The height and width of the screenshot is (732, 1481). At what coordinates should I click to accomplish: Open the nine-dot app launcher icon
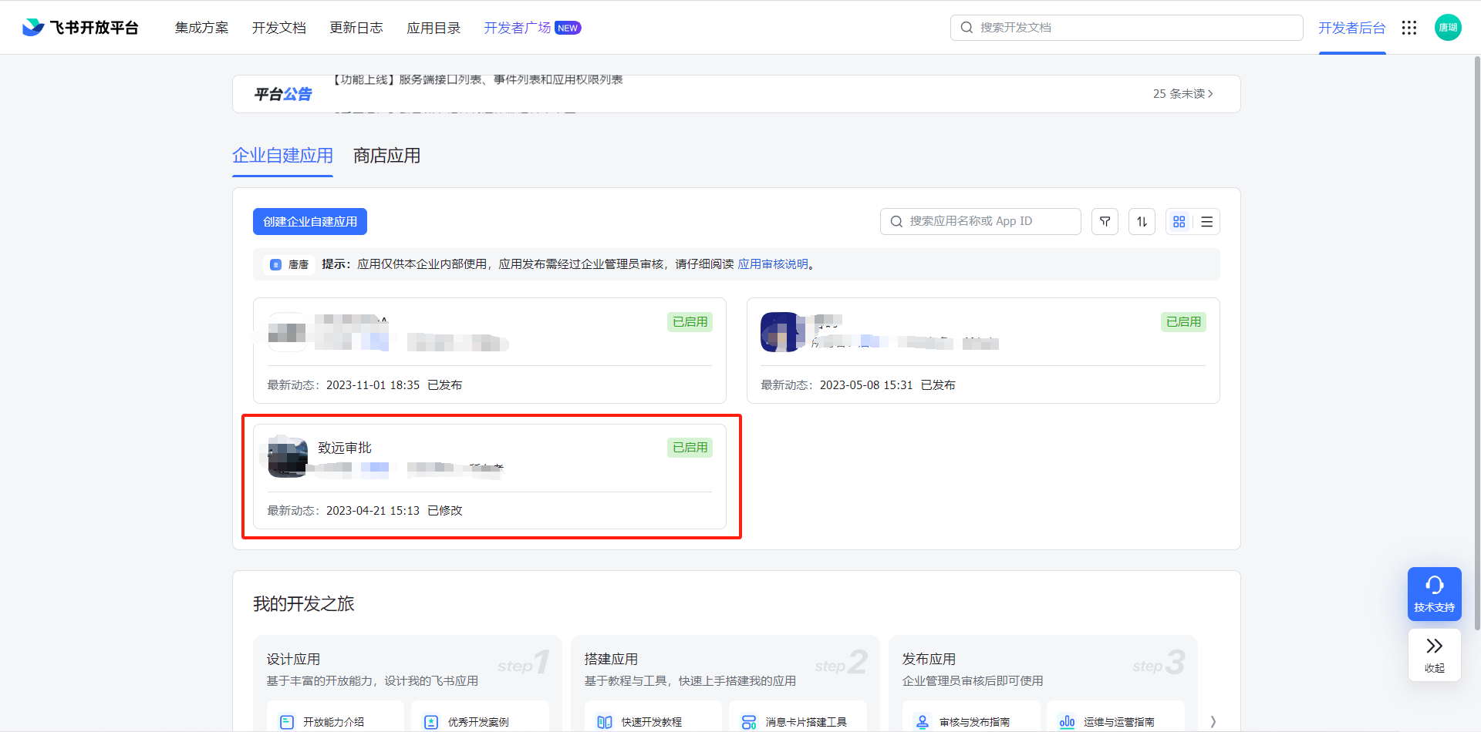coord(1409,28)
